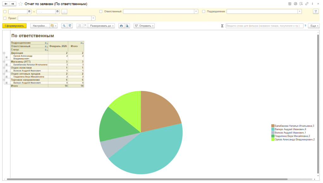Open the Ответственный dropdown list
The height and width of the screenshot is (183, 323).
[196, 12]
